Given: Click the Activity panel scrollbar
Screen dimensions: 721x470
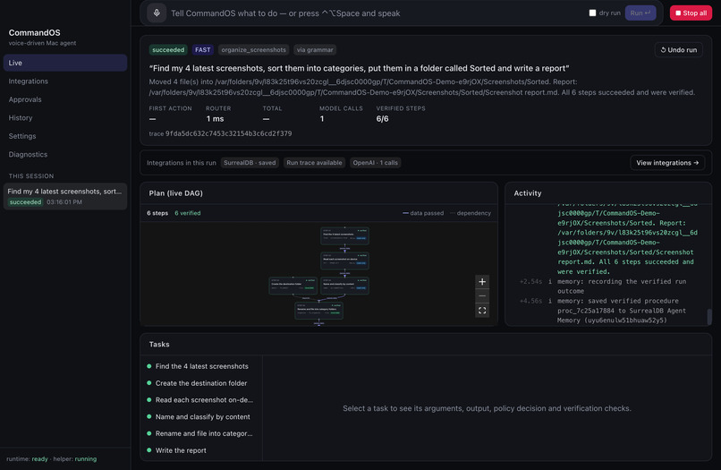Looking at the screenshot, I should (x=709, y=316).
